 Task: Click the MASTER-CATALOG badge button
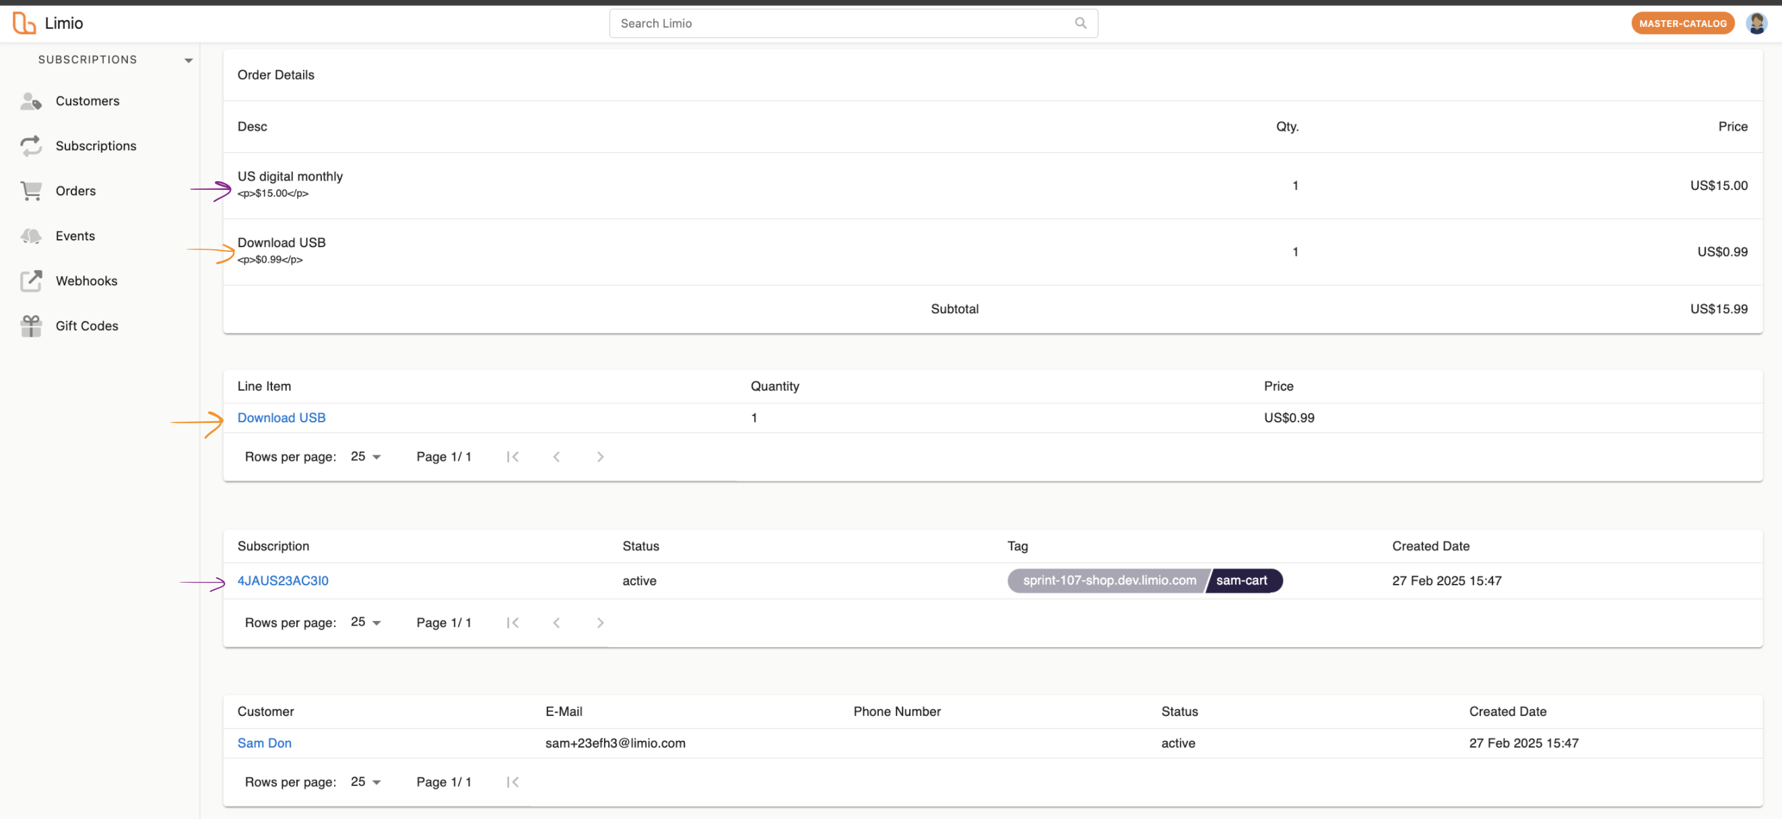point(1682,24)
